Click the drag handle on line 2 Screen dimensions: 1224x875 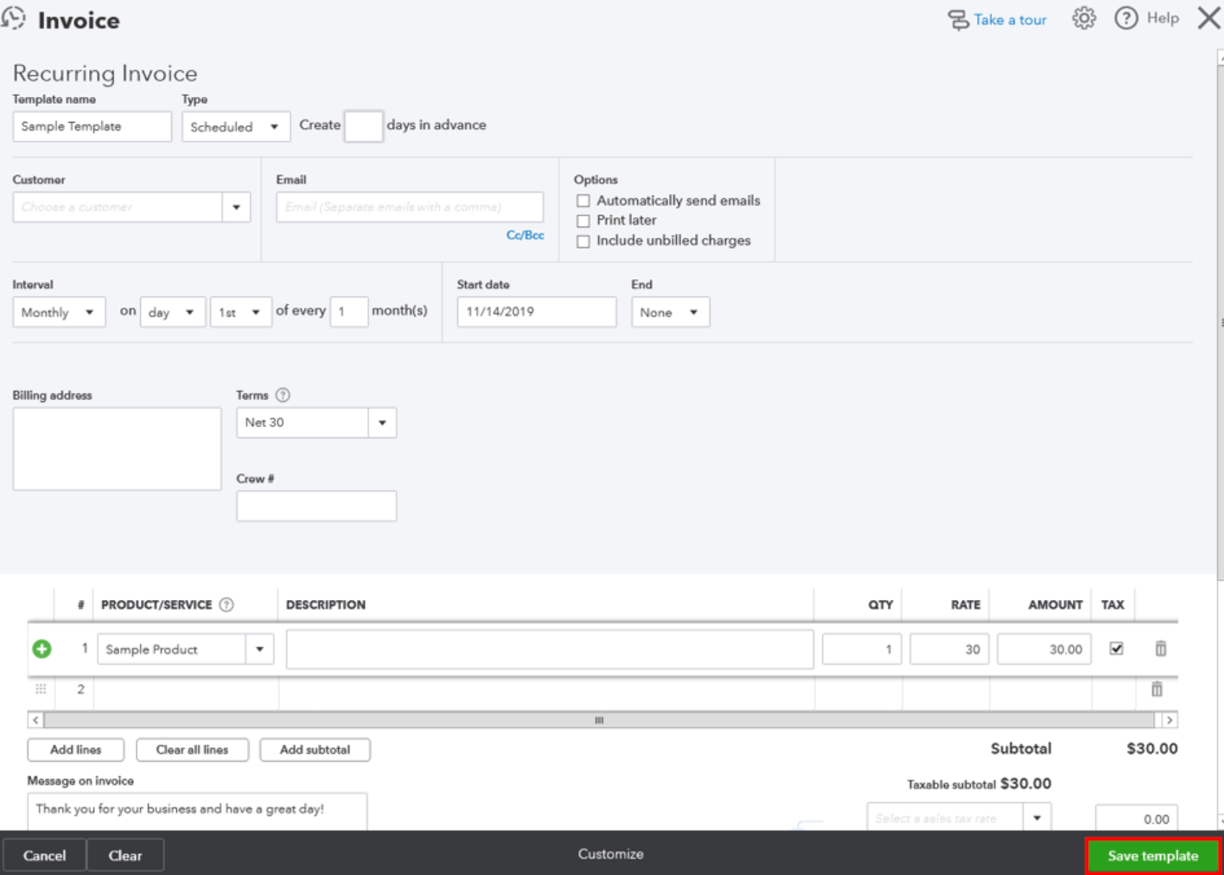tap(40, 688)
